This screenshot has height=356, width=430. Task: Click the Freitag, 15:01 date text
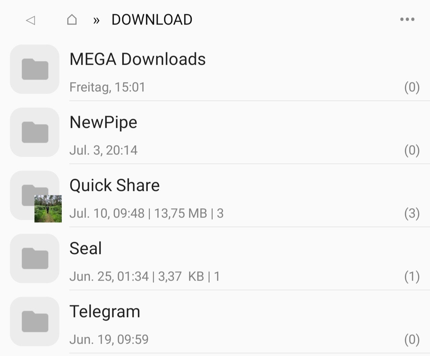(x=107, y=87)
